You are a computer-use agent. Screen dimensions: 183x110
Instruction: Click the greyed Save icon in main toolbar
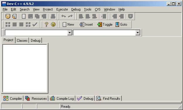(30, 16)
